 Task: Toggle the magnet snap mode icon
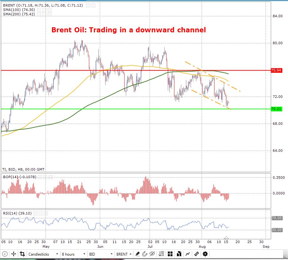tap(145, 254)
